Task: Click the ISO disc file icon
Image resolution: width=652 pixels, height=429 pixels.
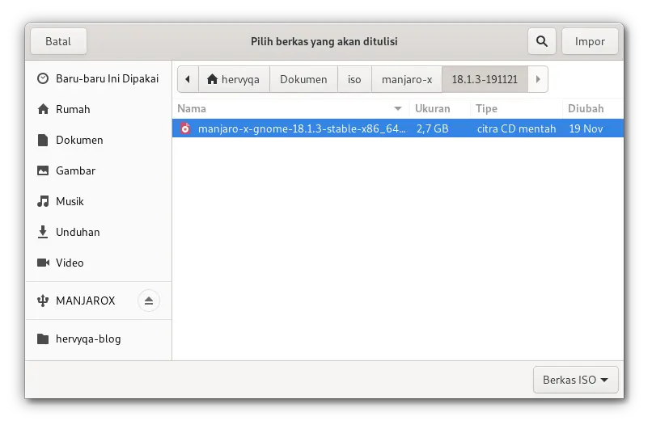Action: [186, 128]
